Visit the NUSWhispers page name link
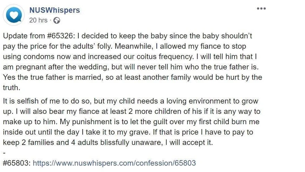 coord(54,10)
